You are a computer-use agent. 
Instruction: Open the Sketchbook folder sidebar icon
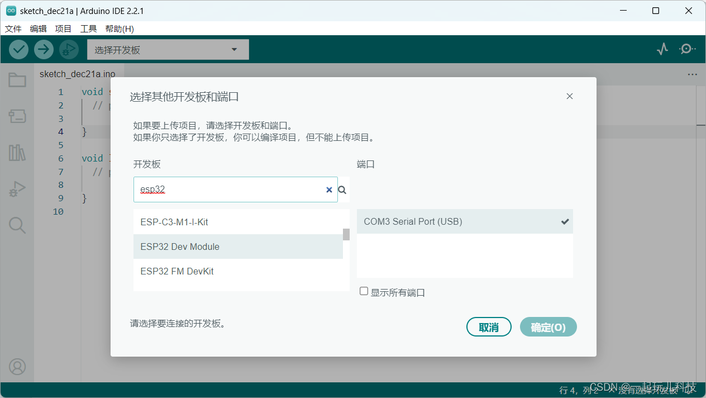click(17, 80)
